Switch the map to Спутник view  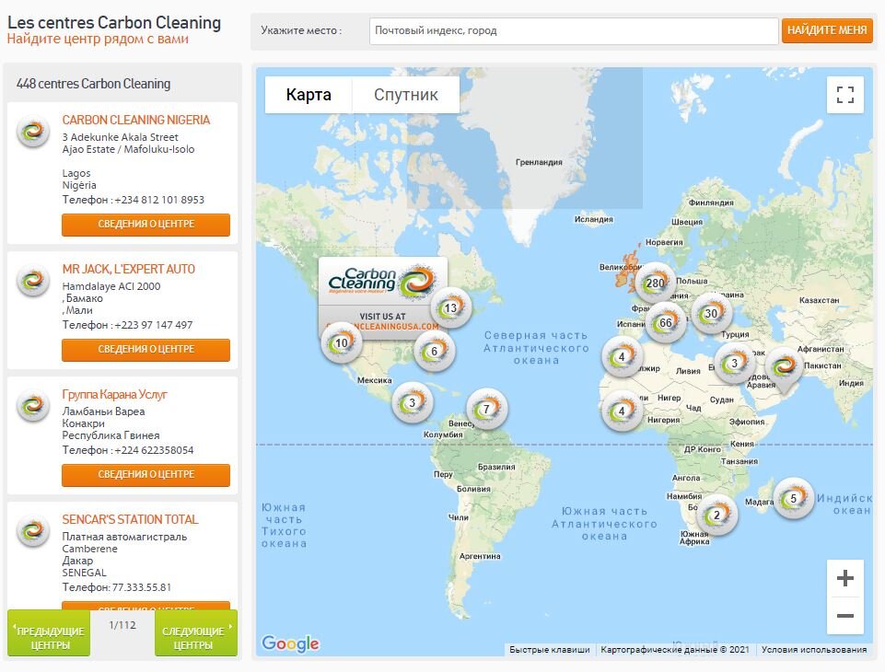click(x=406, y=95)
